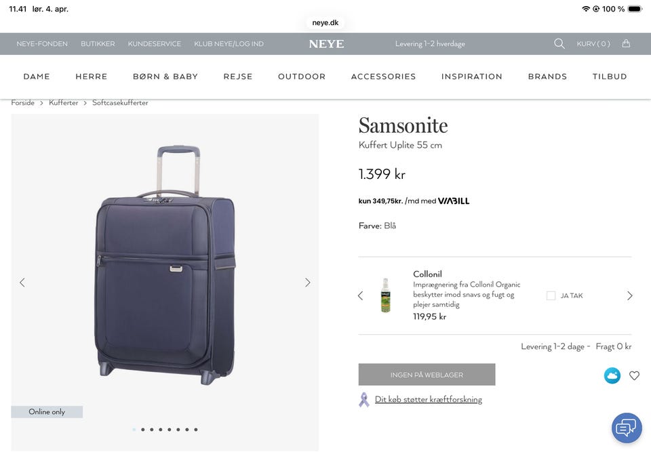The width and height of the screenshot is (651, 452).
Task: Click the NEYE logo
Action: (x=326, y=44)
